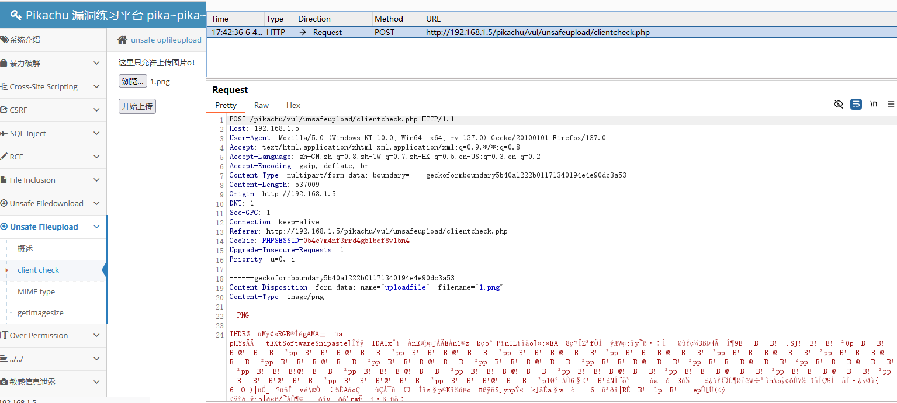Image resolution: width=897 pixels, height=403 pixels.
Task: Expand the 暴力破解 menu chevron
Action: (96, 63)
